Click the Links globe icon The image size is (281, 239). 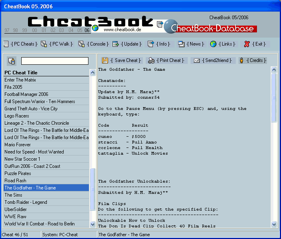[x=213, y=44]
